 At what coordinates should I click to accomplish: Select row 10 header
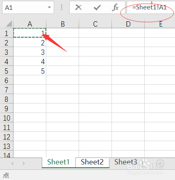tap(7, 118)
